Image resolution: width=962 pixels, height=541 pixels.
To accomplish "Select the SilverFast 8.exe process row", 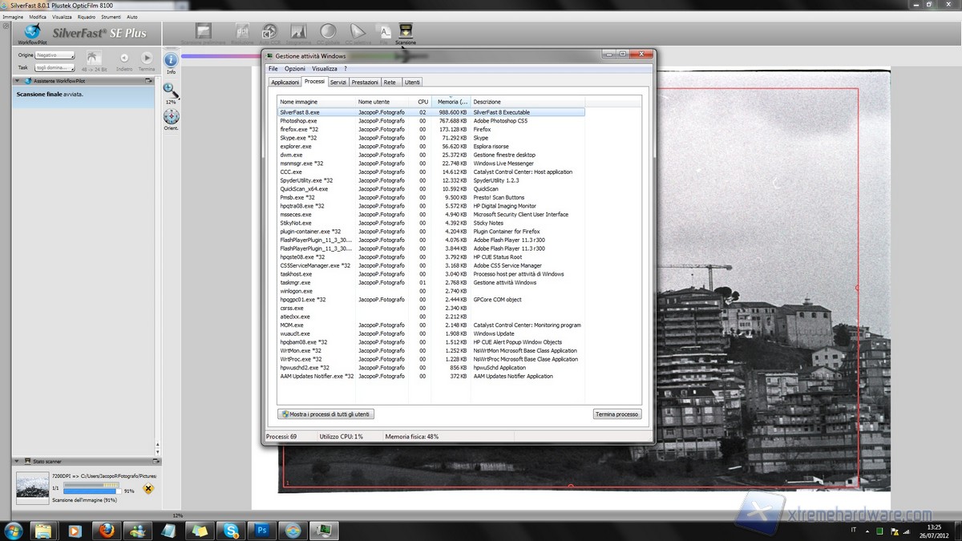I will 430,112.
